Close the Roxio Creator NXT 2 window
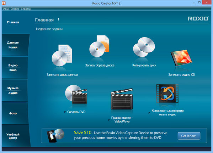The image size is (213, 153). 207,2
